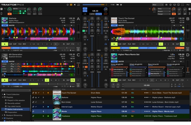Click the MAIN volume knob
The image size is (191, 125).
(106, 9)
